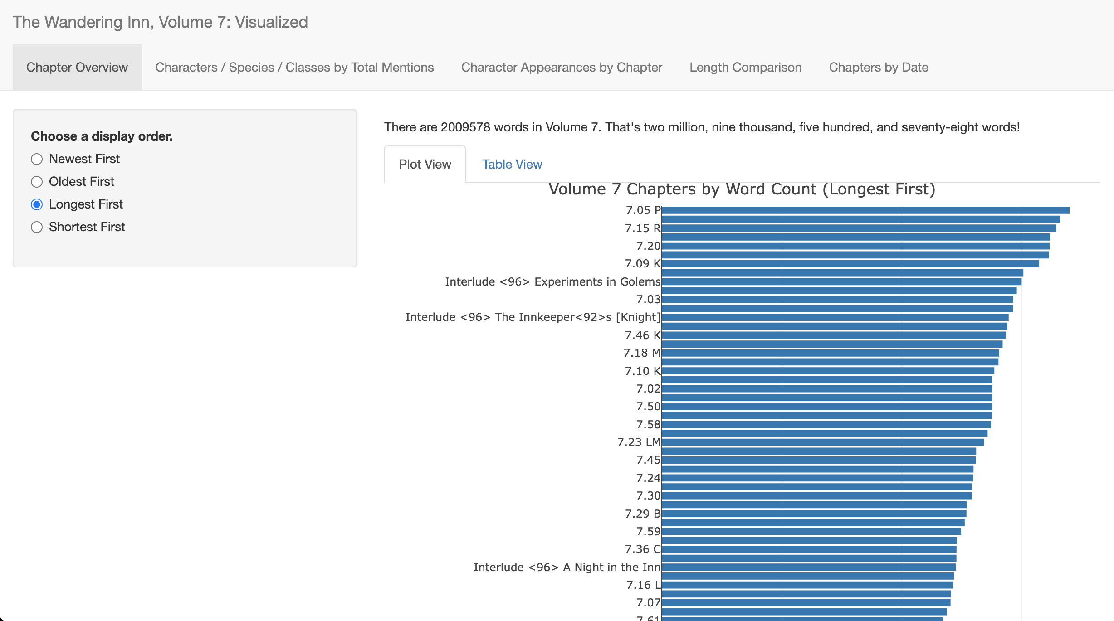Open Character Appearances by Chapter tab
Viewport: 1114px width, 621px height.
coord(562,67)
